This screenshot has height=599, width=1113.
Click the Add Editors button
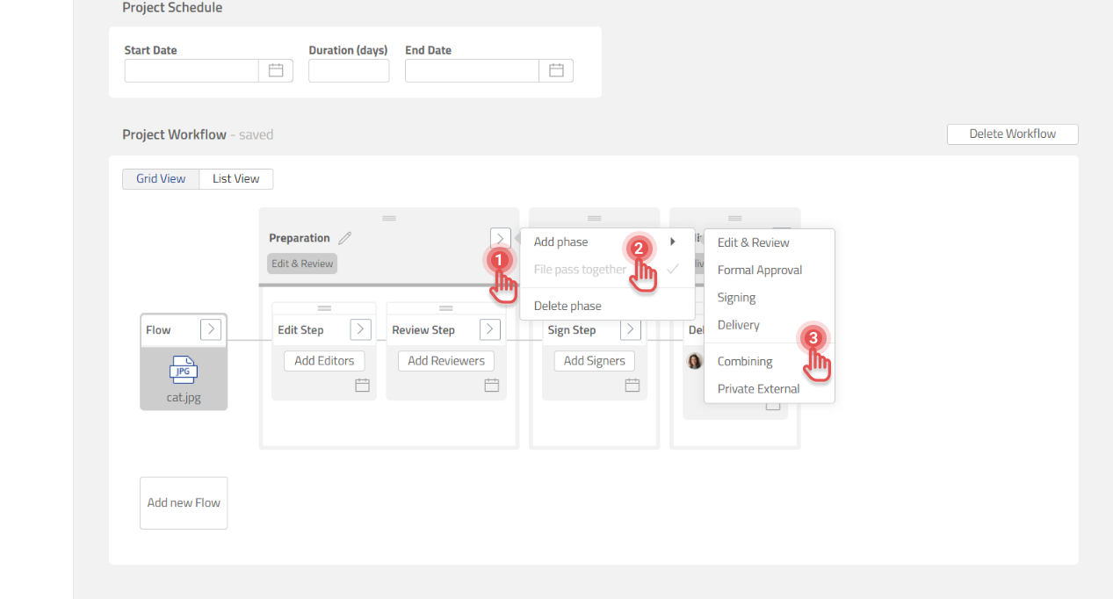324,360
